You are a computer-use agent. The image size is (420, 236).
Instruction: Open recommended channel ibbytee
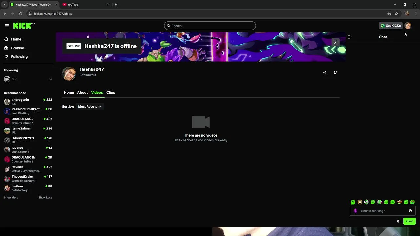click(28, 149)
